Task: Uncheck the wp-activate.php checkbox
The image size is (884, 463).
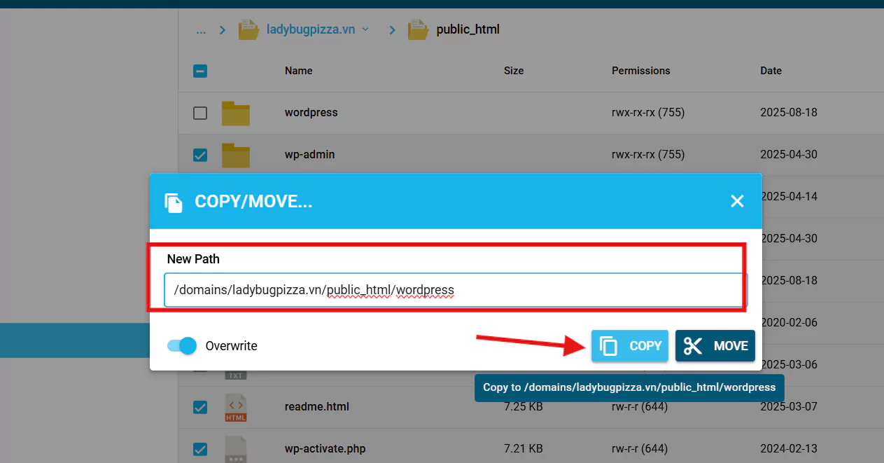Action: click(200, 449)
